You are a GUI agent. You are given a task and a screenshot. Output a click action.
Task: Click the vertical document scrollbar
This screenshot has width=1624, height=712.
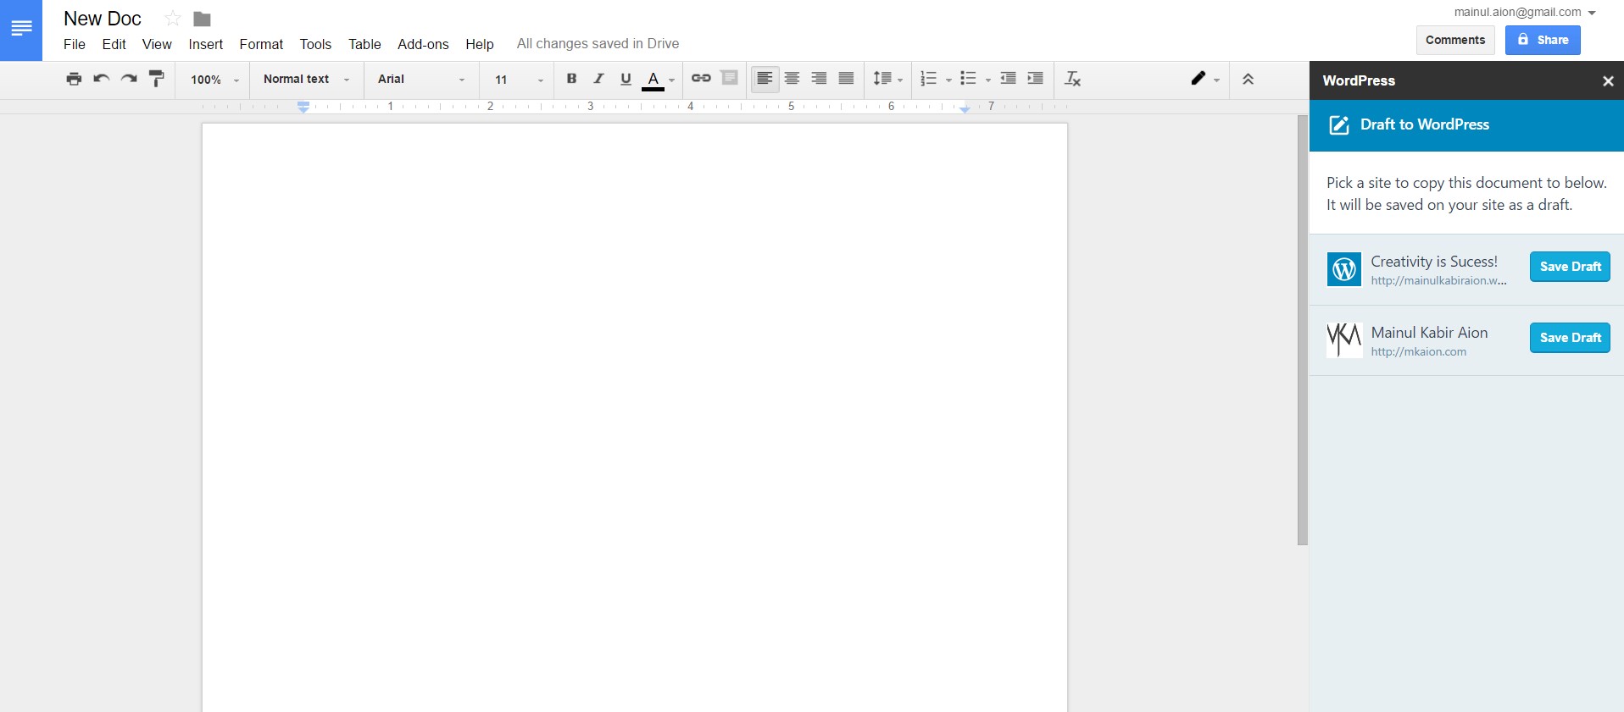[x=1302, y=330]
